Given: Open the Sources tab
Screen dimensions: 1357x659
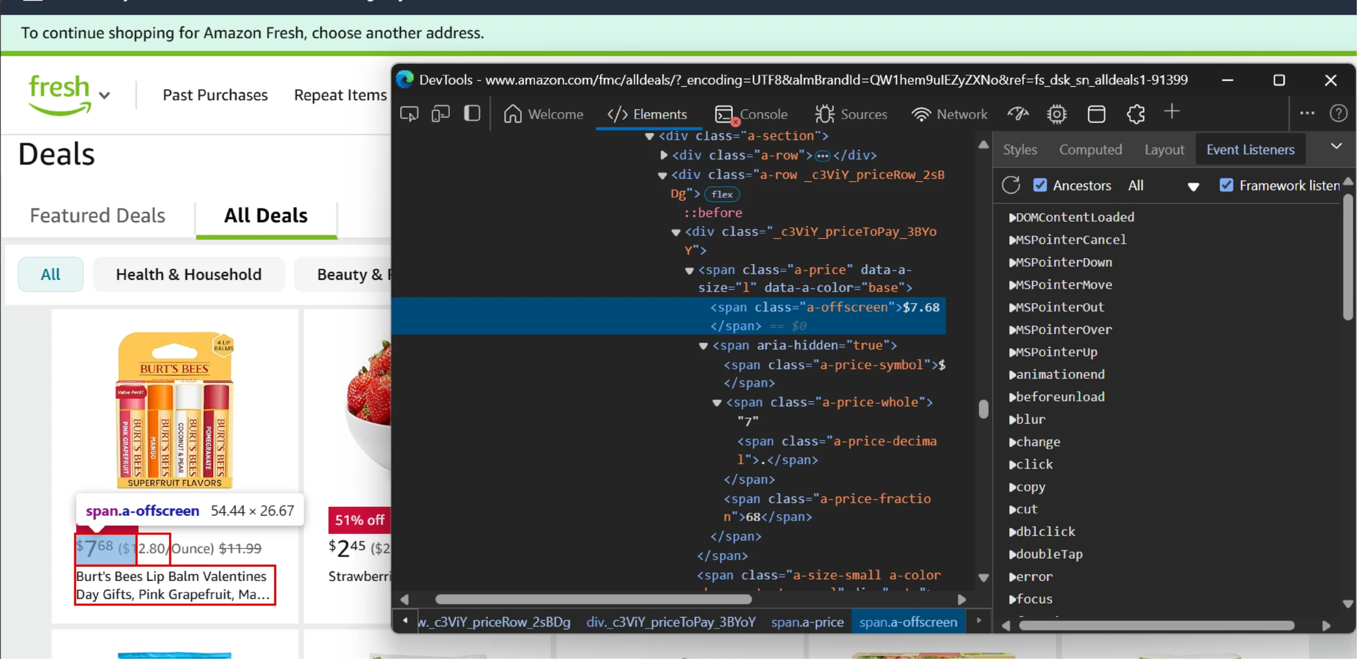Looking at the screenshot, I should coord(851,114).
